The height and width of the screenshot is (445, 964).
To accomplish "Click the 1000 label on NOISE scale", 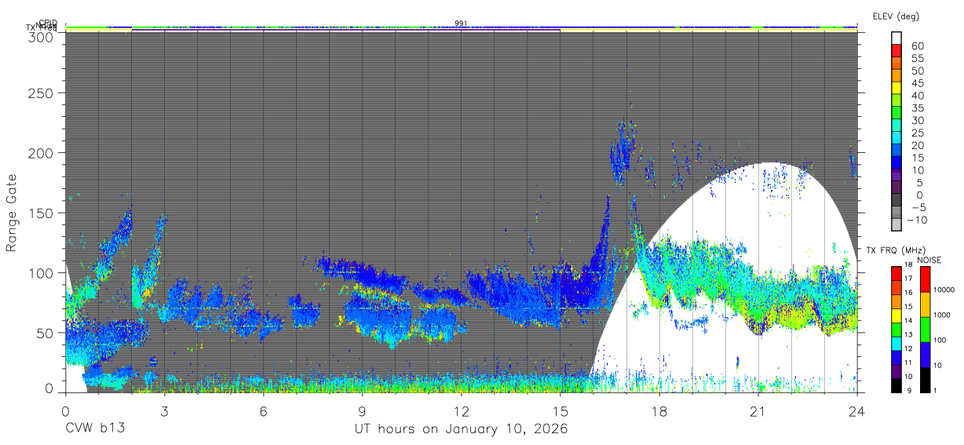I will coord(942,316).
